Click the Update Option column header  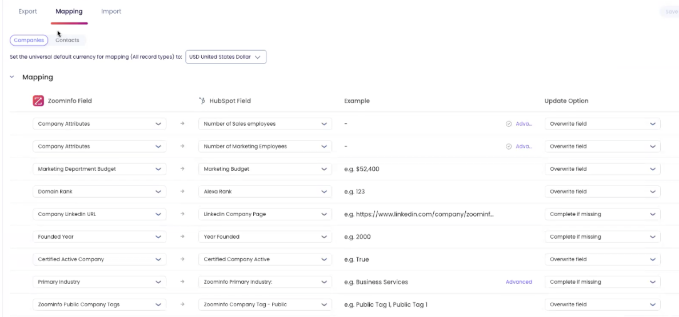point(566,101)
